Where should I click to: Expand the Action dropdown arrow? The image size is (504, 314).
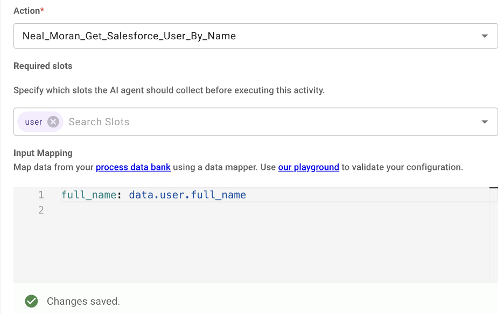pyautogui.click(x=485, y=36)
